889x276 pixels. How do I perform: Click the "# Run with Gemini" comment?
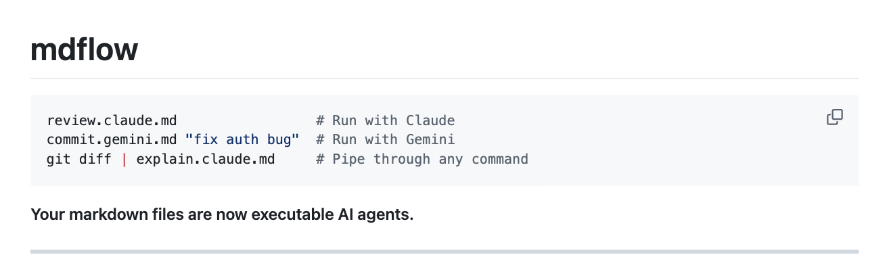(385, 140)
